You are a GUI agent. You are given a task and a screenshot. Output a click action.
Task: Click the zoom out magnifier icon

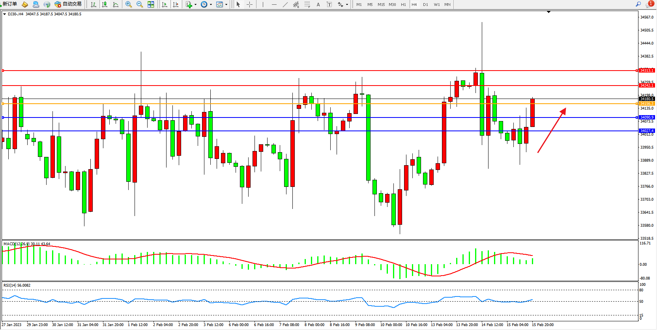[140, 4]
